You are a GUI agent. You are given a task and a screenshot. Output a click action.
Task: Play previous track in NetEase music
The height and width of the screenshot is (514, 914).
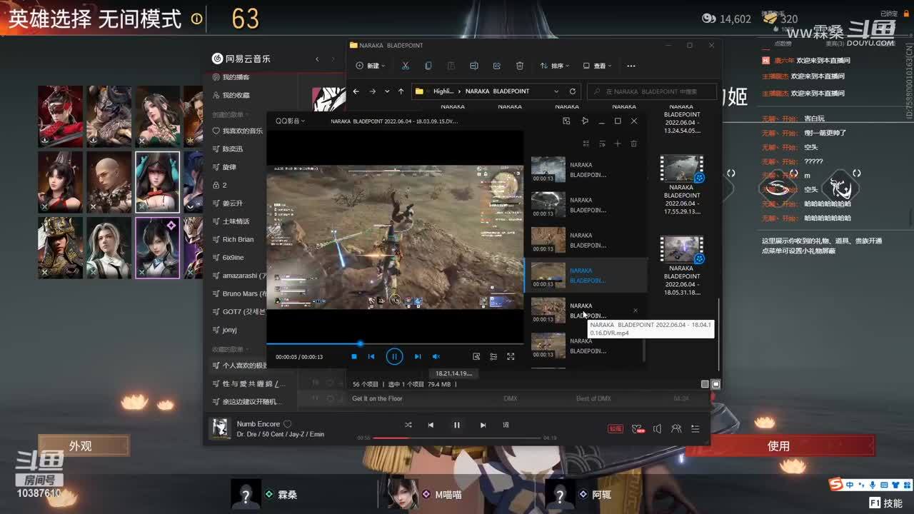click(x=431, y=425)
